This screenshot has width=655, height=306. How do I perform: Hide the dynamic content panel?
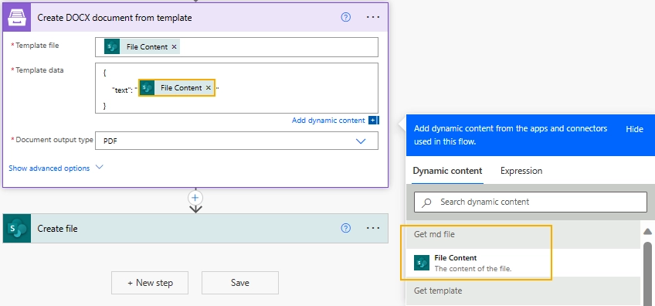634,129
